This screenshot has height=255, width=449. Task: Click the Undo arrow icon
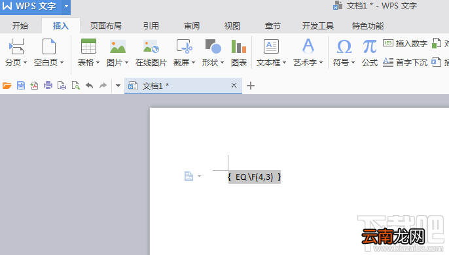89,86
